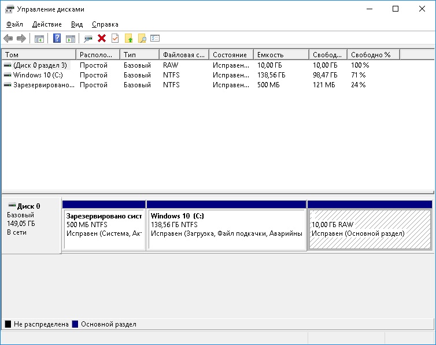
Task: Click the folder with magnifier search icon
Action: tap(142, 38)
